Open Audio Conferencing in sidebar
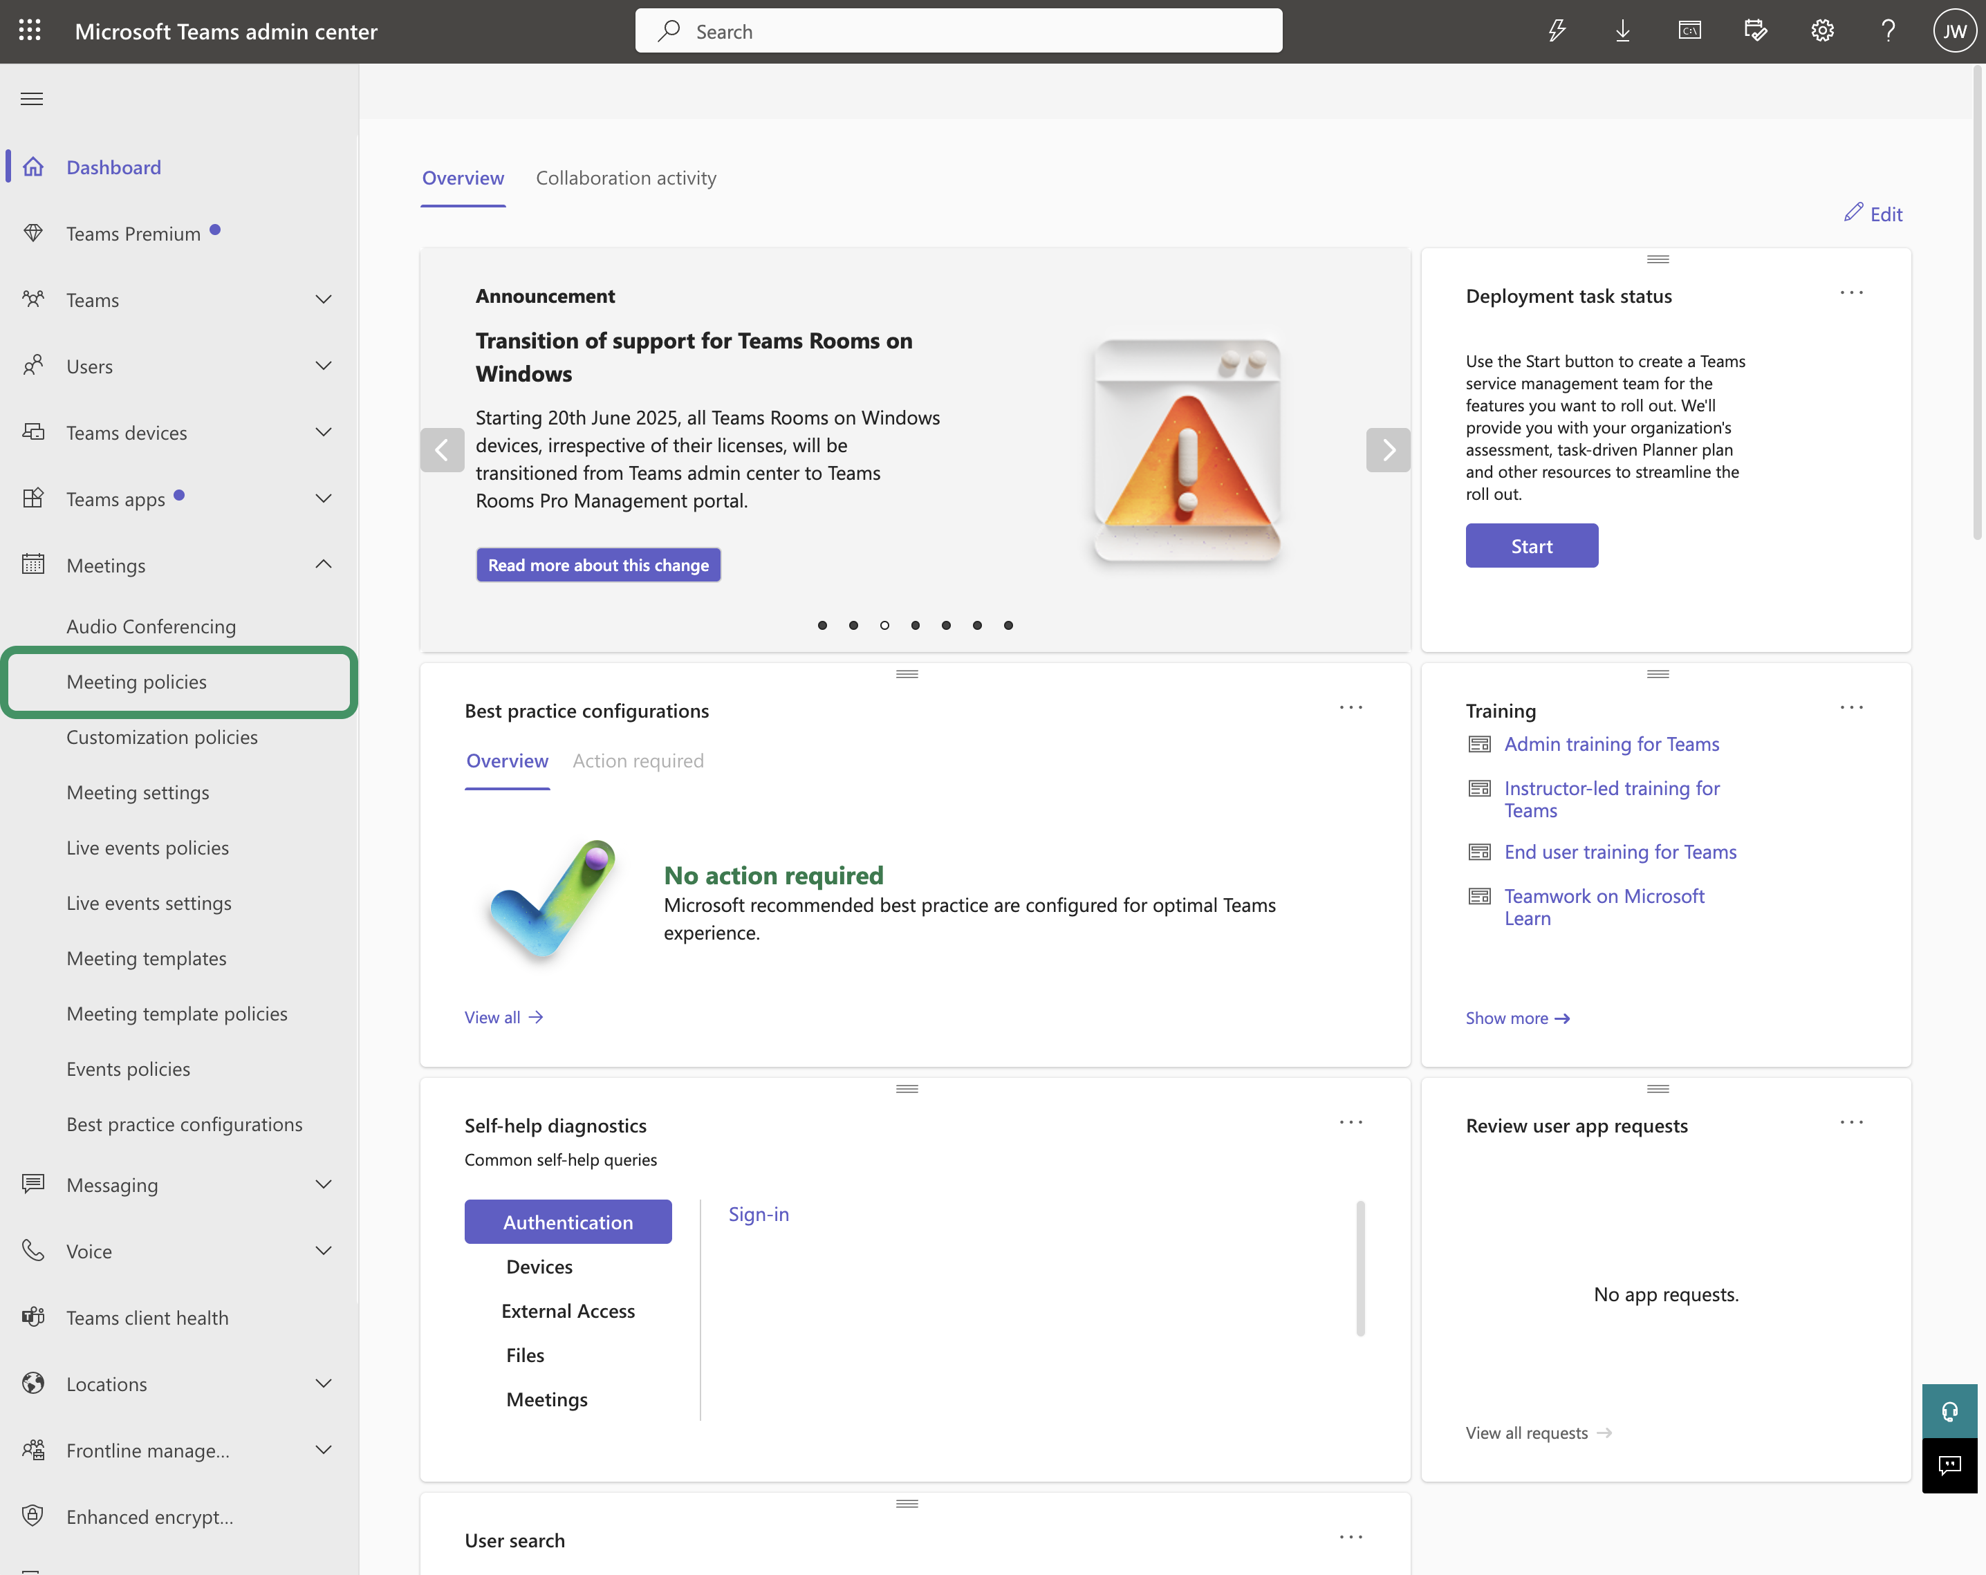The height and width of the screenshot is (1575, 1986). [x=151, y=626]
